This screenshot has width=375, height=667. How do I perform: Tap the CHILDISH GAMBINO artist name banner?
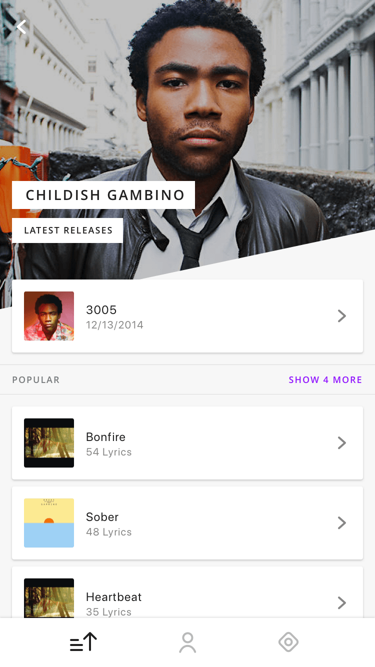click(103, 195)
